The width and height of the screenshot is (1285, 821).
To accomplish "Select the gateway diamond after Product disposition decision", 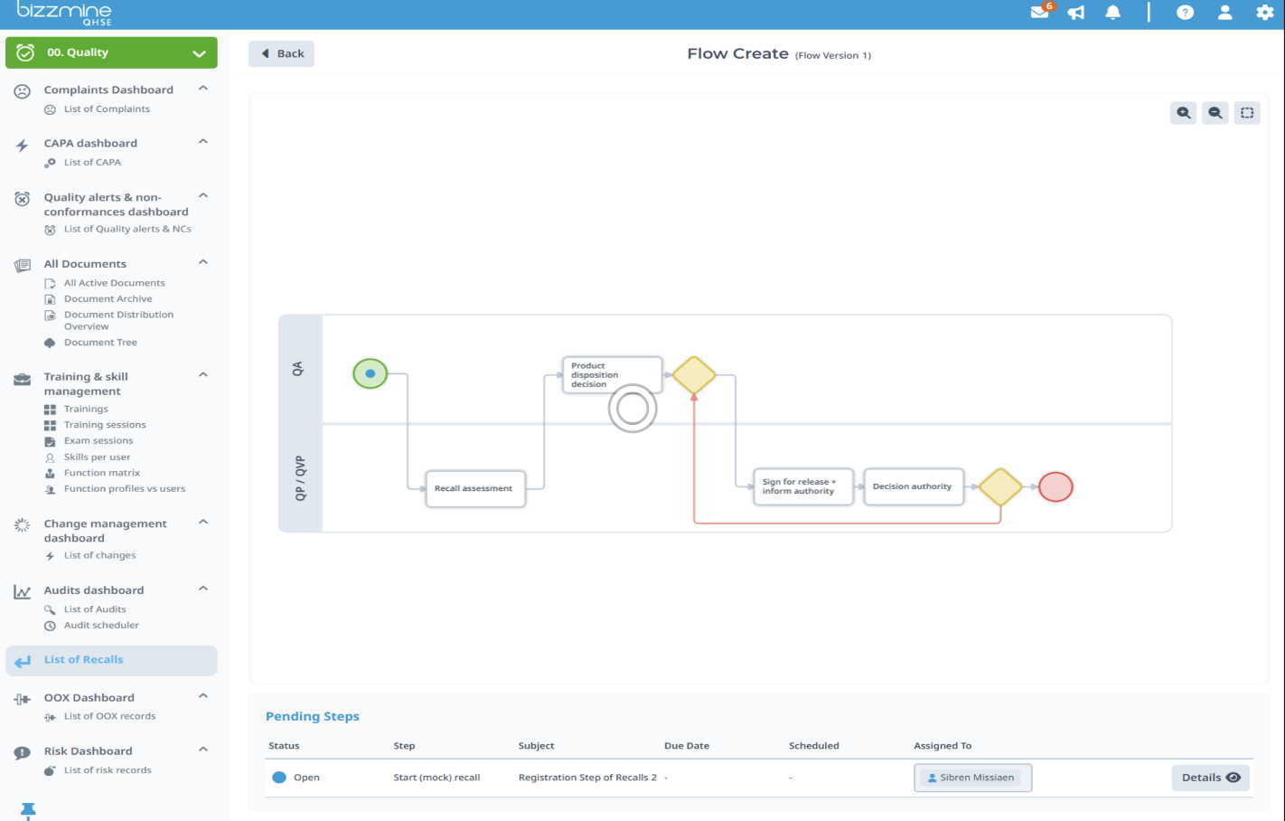I will [694, 374].
